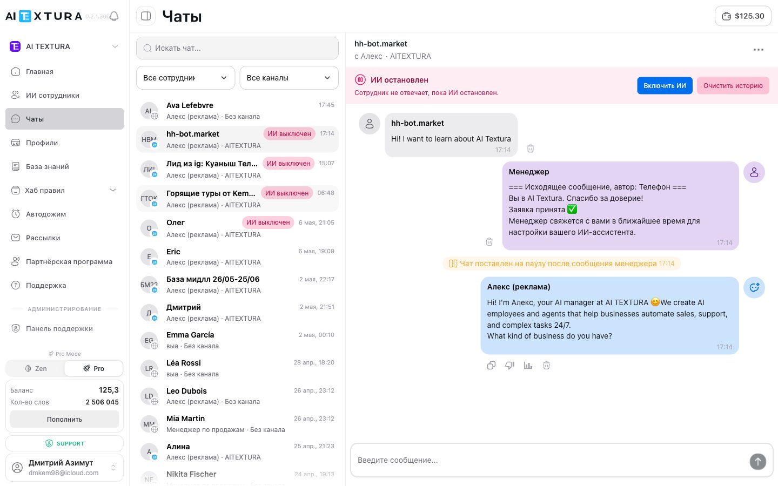Expand the AI TEXTURA workspace selector

64,46
